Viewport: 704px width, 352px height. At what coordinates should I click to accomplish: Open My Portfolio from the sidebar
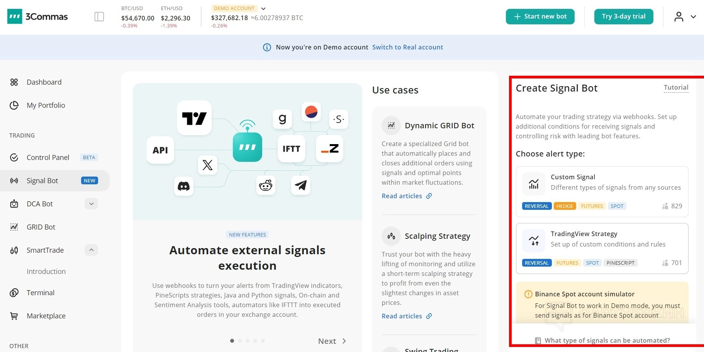(46, 105)
